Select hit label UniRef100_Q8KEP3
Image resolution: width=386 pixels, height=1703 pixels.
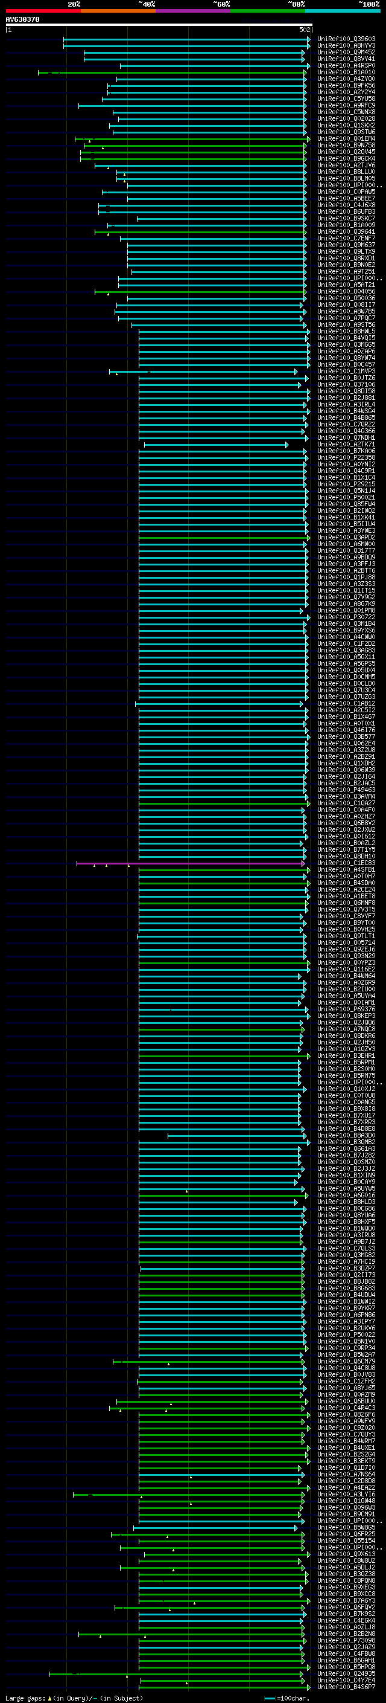[x=346, y=1016]
